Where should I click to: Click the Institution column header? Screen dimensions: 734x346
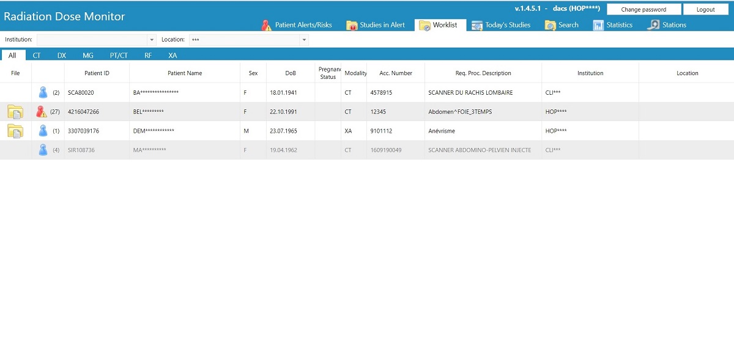tap(590, 73)
